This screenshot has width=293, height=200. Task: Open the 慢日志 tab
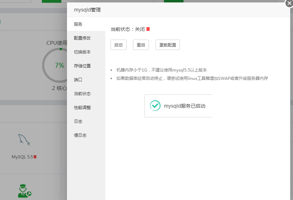click(86, 135)
